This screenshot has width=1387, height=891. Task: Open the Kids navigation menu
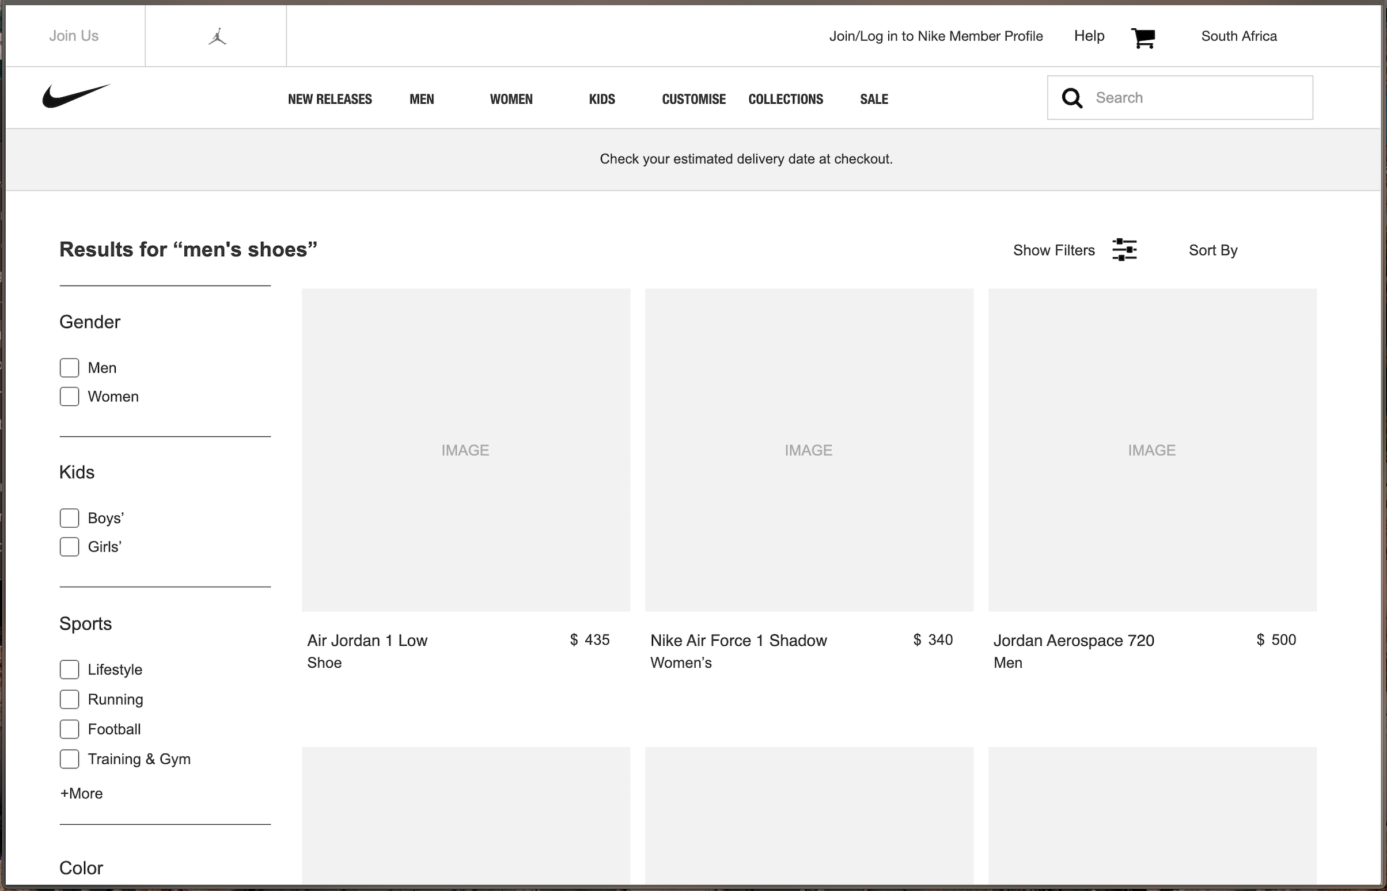(602, 99)
